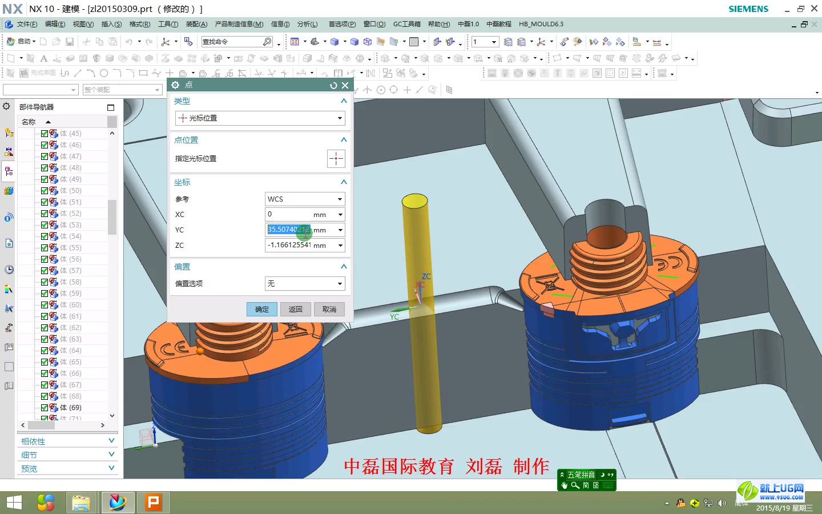This screenshot has height=514, width=822.
Task: Uncheck the checkbox for 体 (69)
Action: point(45,407)
